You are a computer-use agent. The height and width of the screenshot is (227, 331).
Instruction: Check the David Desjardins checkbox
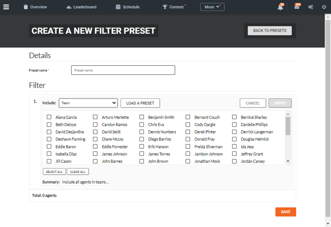tap(49, 132)
